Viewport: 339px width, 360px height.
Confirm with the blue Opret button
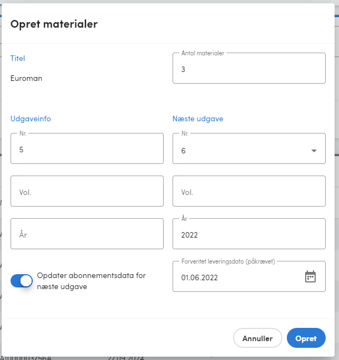click(306, 338)
